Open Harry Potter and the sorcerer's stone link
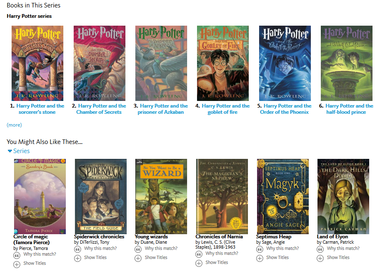 40,109
